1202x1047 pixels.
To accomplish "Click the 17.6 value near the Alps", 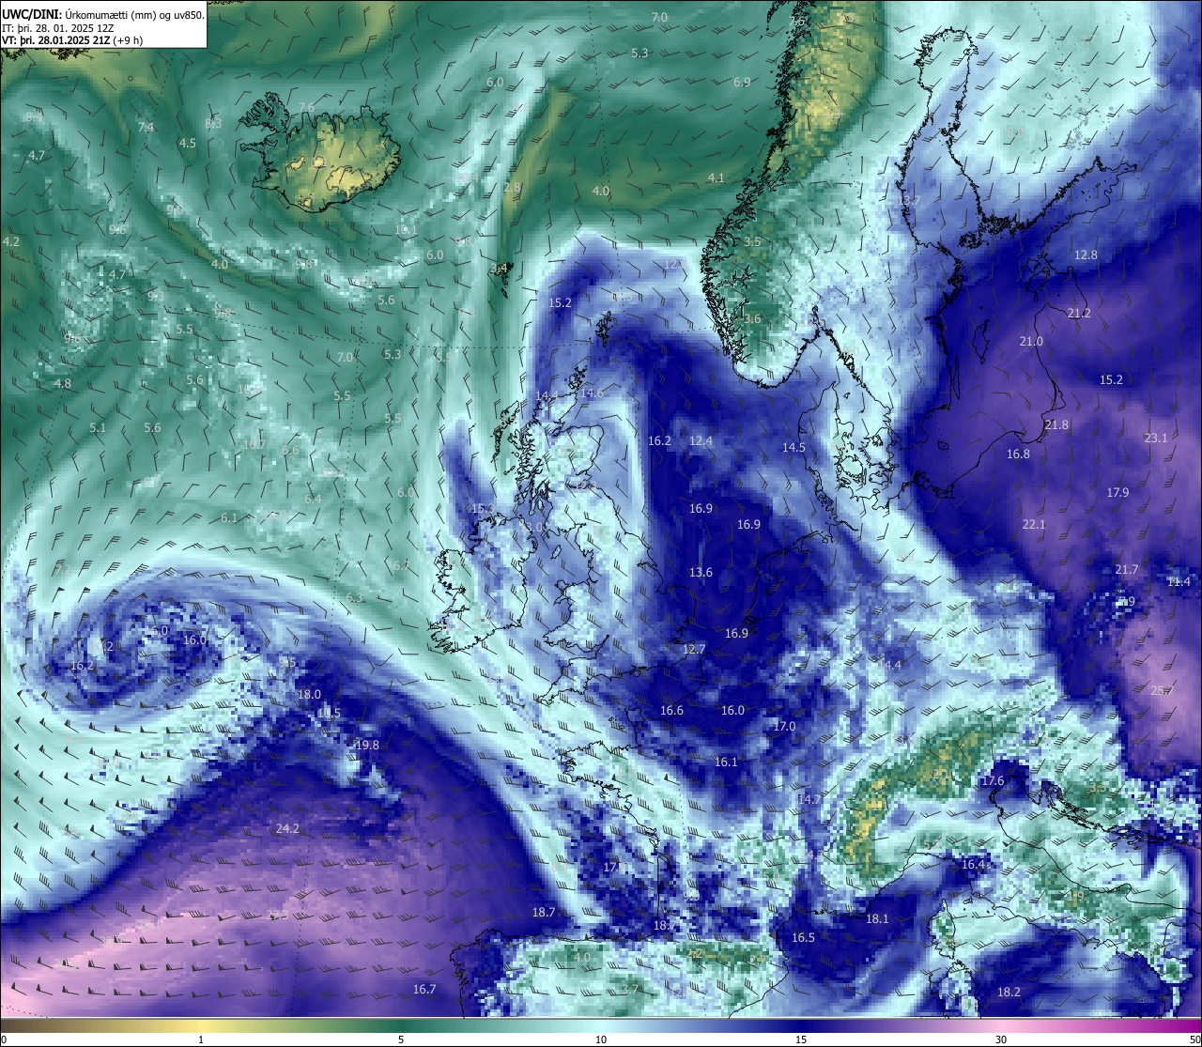I will coord(993,780).
